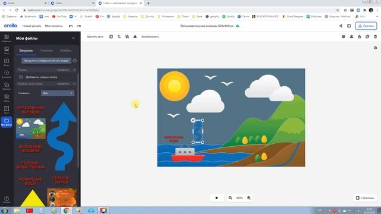381x214 pixels.
Task: Click Анимировать in the toolbar
Action: pyautogui.click(x=150, y=37)
